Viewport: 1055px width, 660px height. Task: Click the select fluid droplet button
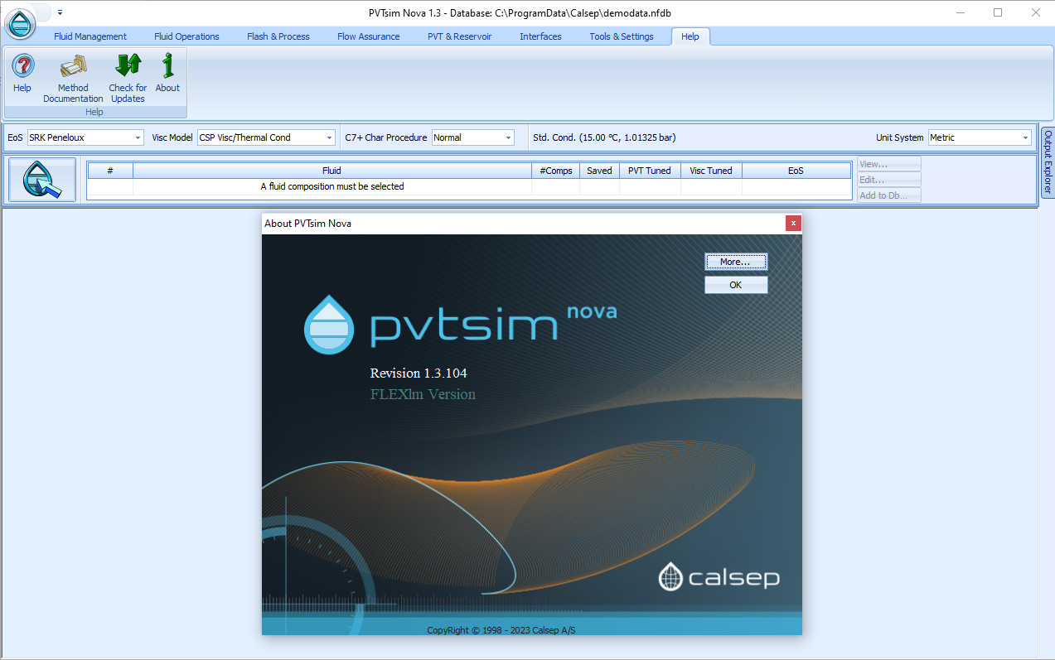point(42,180)
